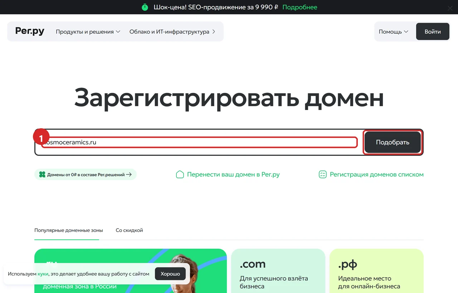Click the Подобрать button
458x293 pixels.
[393, 142]
